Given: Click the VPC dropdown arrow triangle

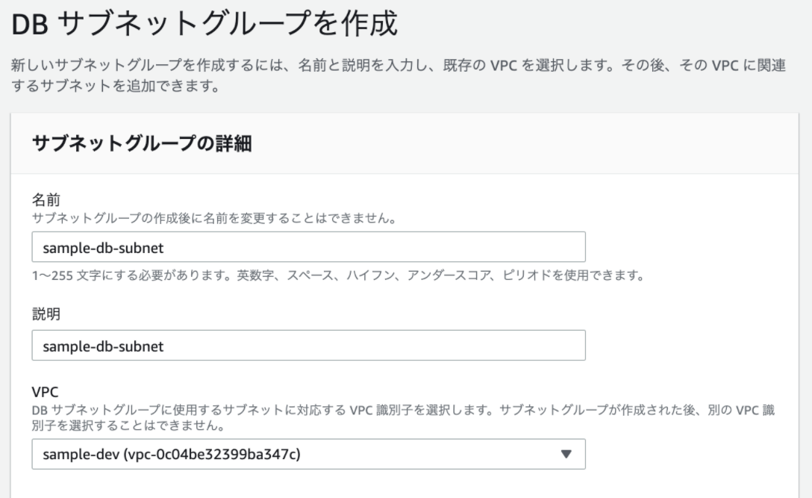Looking at the screenshot, I should coord(566,454).
